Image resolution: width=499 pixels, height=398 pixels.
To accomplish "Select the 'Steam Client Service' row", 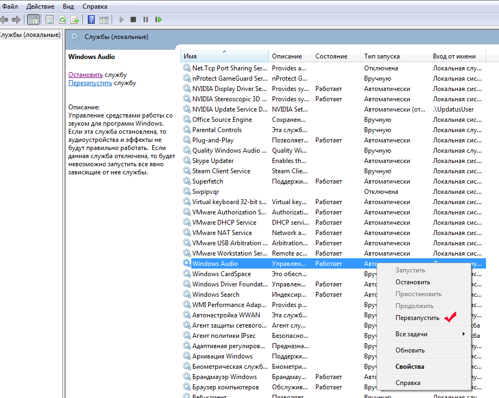I will (x=221, y=171).
